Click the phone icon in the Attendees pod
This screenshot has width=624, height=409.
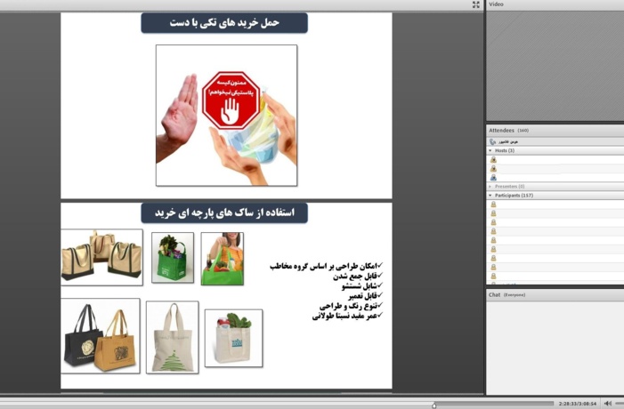pyautogui.click(x=492, y=141)
